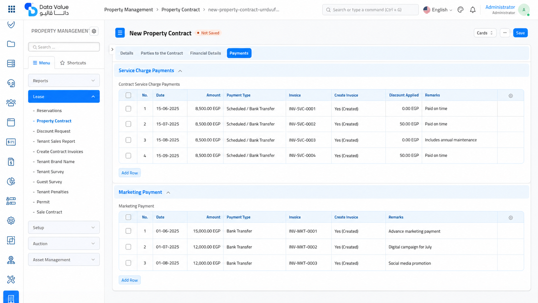Open Discount Request in Lease menu

coord(53,131)
